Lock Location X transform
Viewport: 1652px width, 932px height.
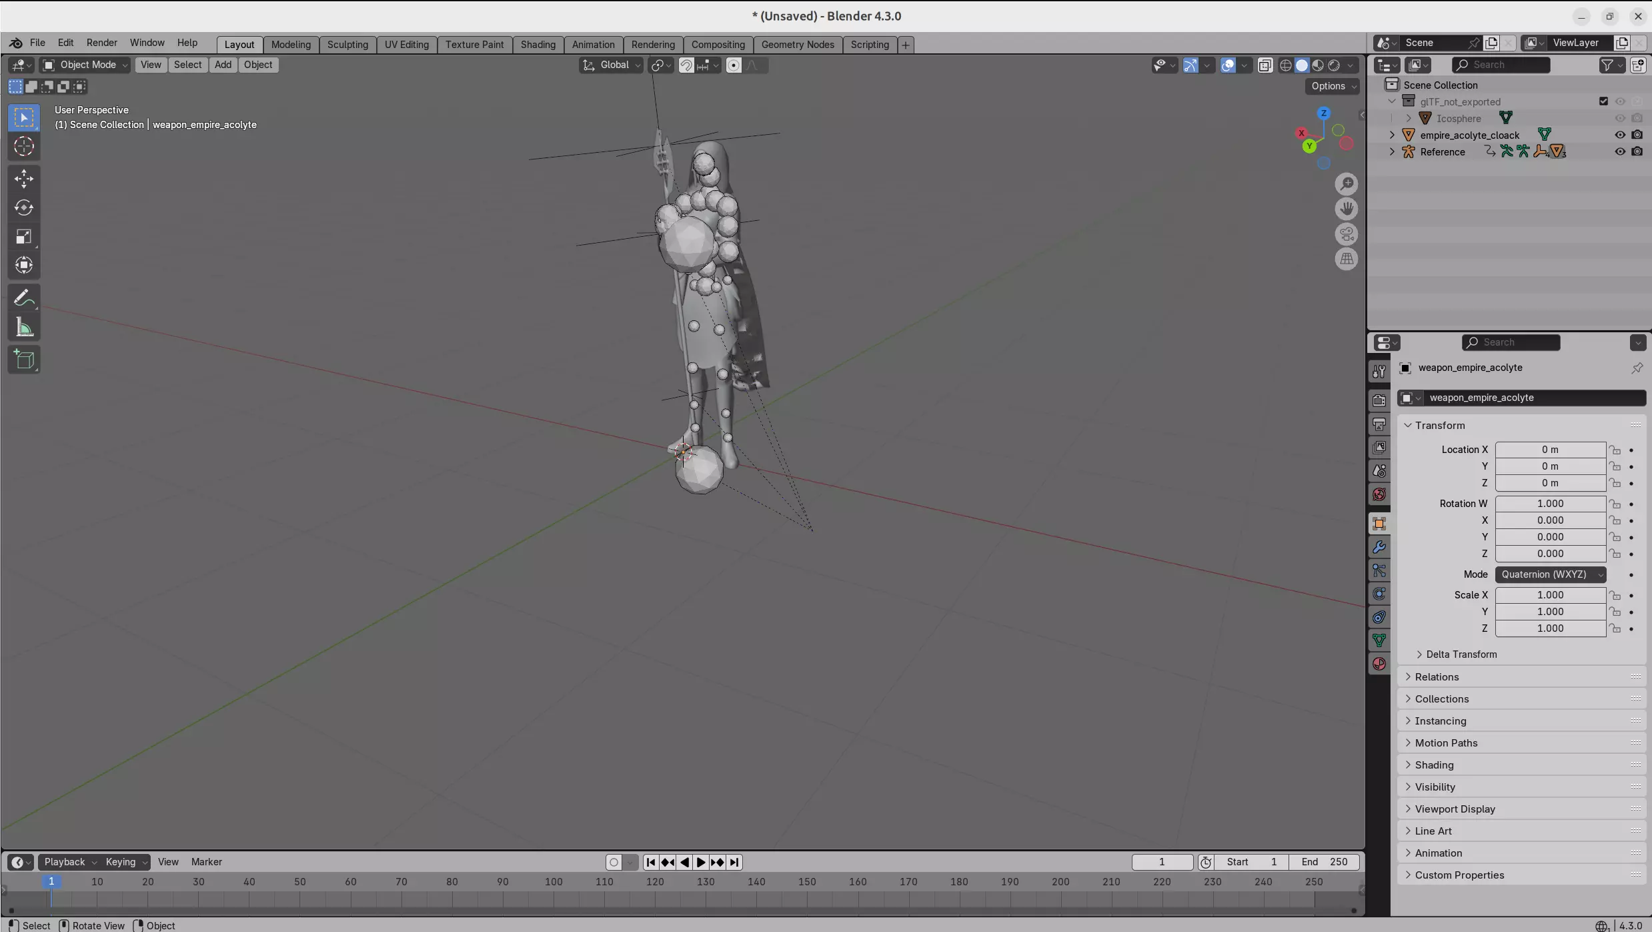[x=1615, y=450]
